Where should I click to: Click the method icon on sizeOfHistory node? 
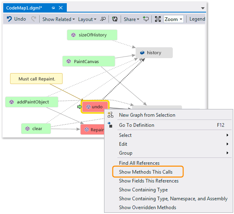point(73,35)
